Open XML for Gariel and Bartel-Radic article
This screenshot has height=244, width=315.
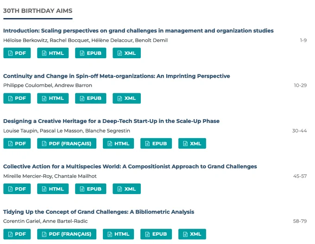(x=192, y=234)
